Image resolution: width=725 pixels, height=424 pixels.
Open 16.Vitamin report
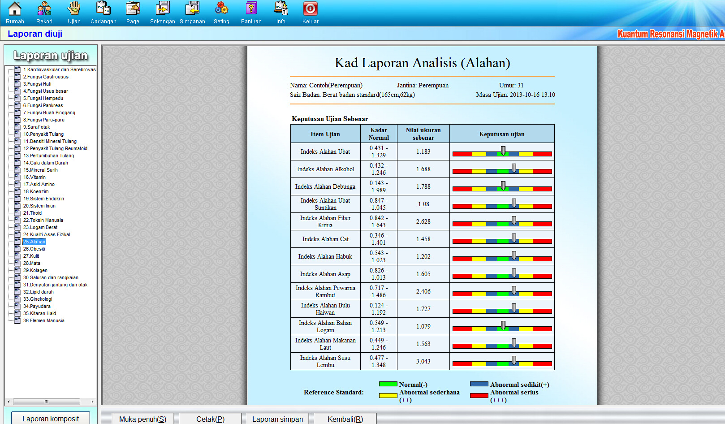35,177
